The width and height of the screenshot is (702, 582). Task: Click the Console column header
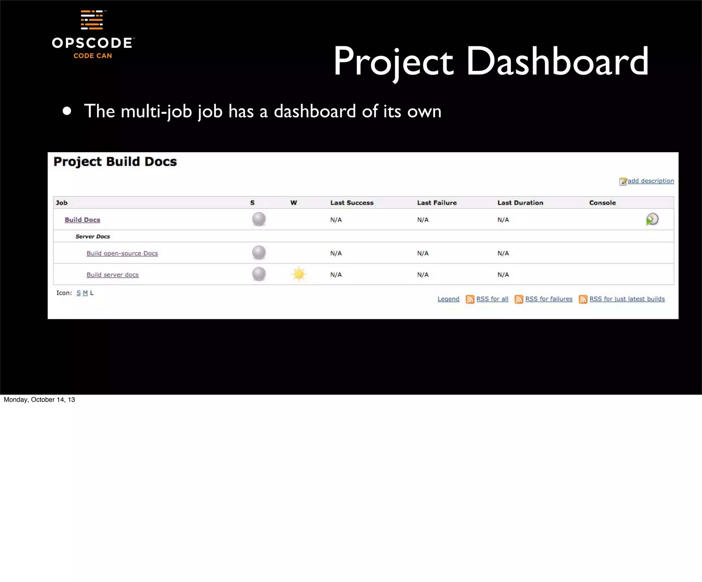tap(602, 203)
